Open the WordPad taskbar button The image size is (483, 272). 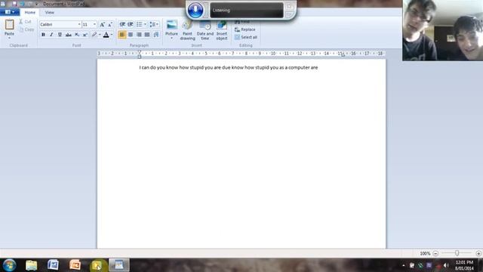click(x=118, y=265)
